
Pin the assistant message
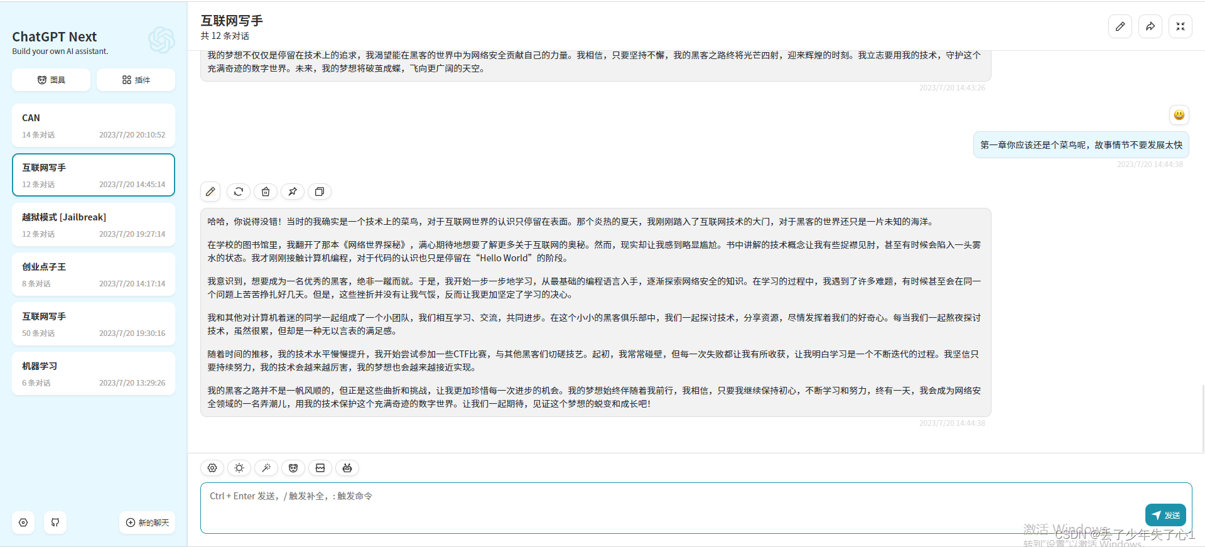(x=293, y=192)
